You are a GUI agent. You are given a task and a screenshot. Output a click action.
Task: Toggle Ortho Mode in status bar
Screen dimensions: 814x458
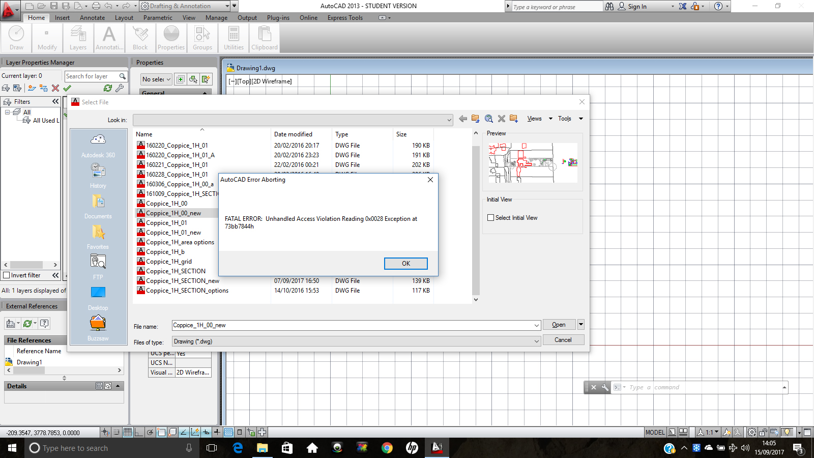click(x=139, y=432)
